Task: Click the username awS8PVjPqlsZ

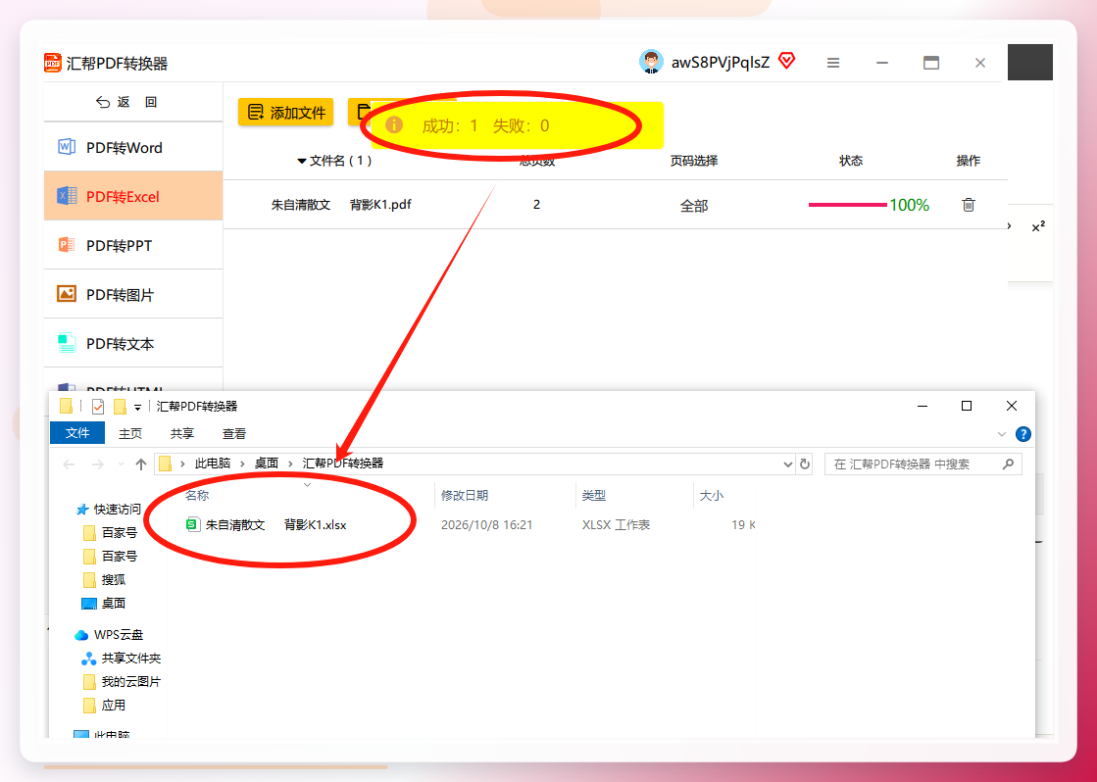Action: (721, 63)
